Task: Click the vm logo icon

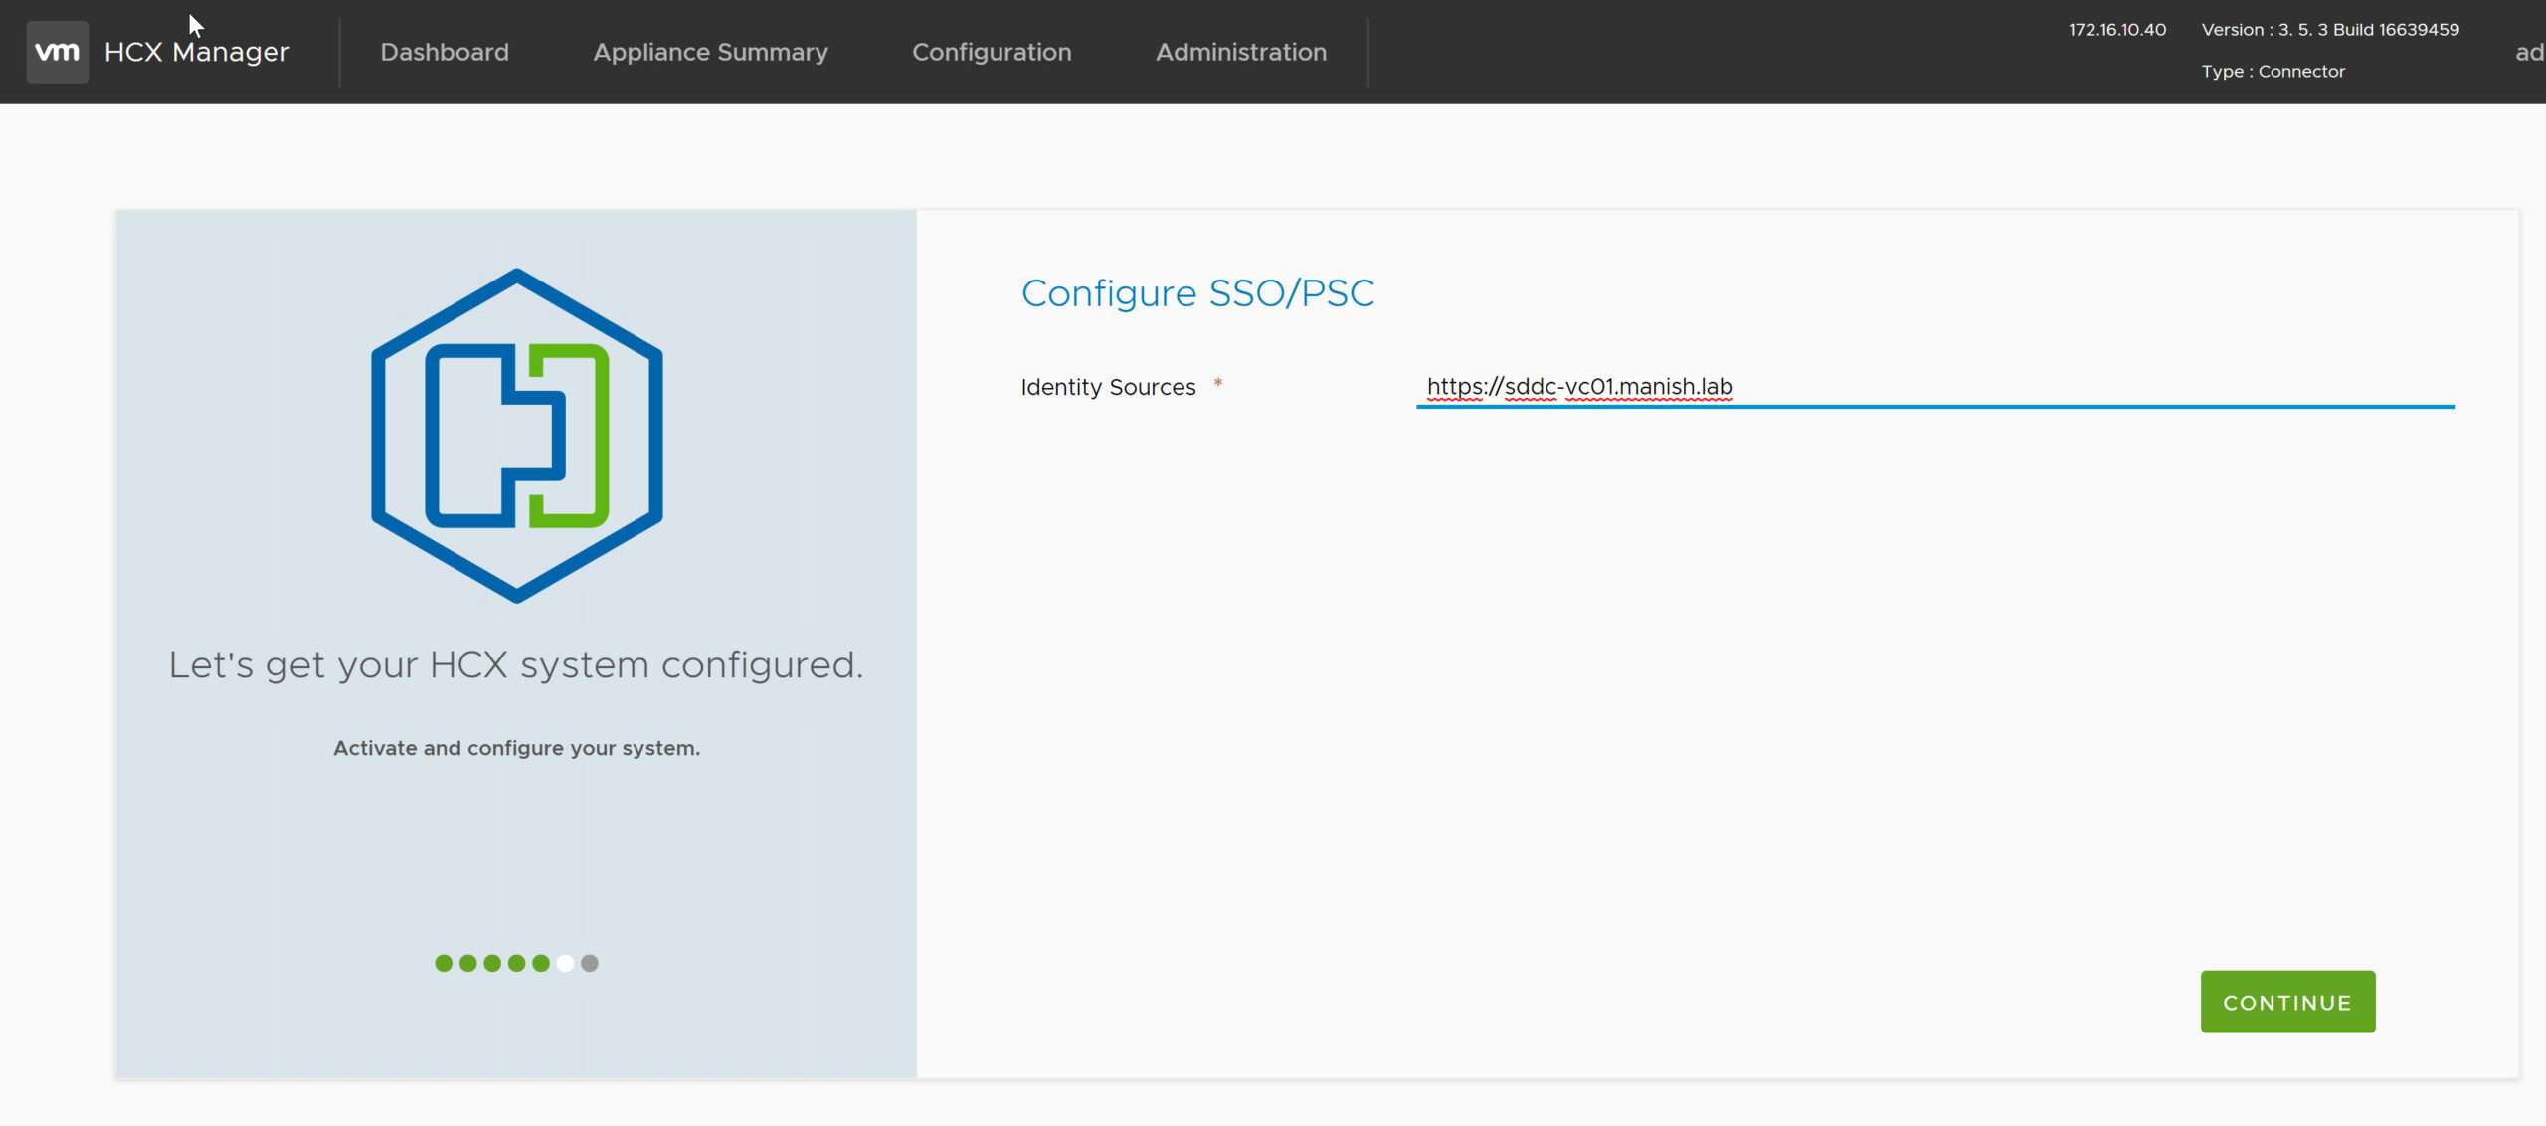Action: coord(57,52)
